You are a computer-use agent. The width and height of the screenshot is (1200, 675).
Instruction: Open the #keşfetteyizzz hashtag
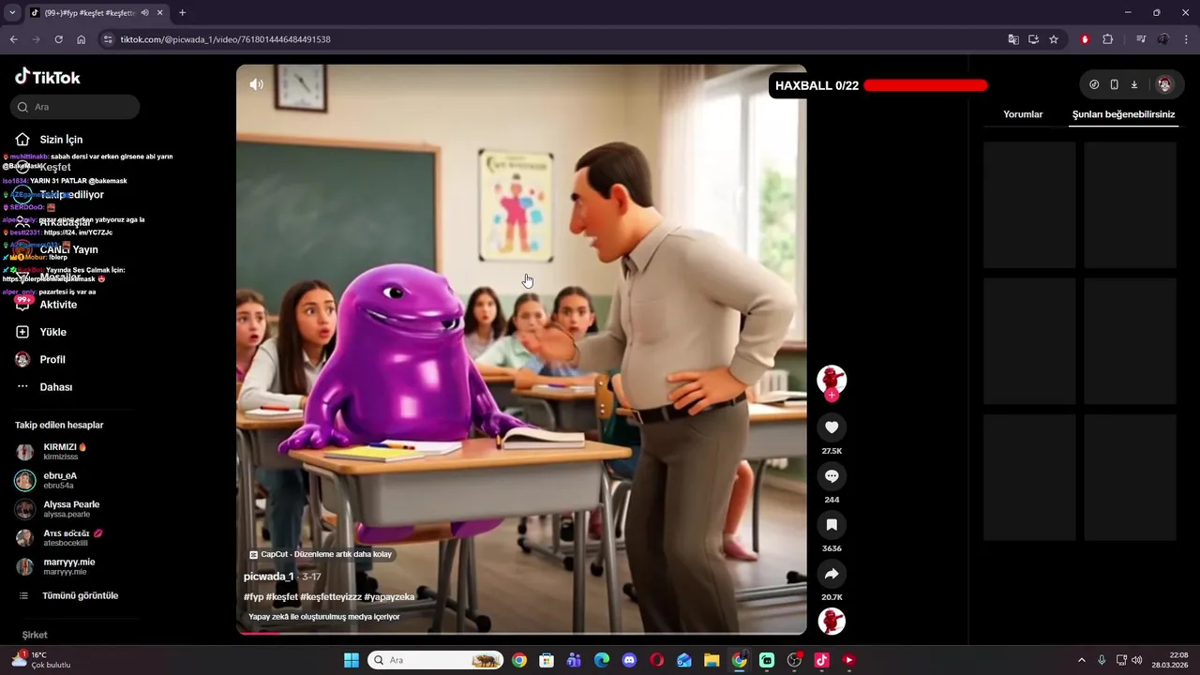click(x=331, y=596)
